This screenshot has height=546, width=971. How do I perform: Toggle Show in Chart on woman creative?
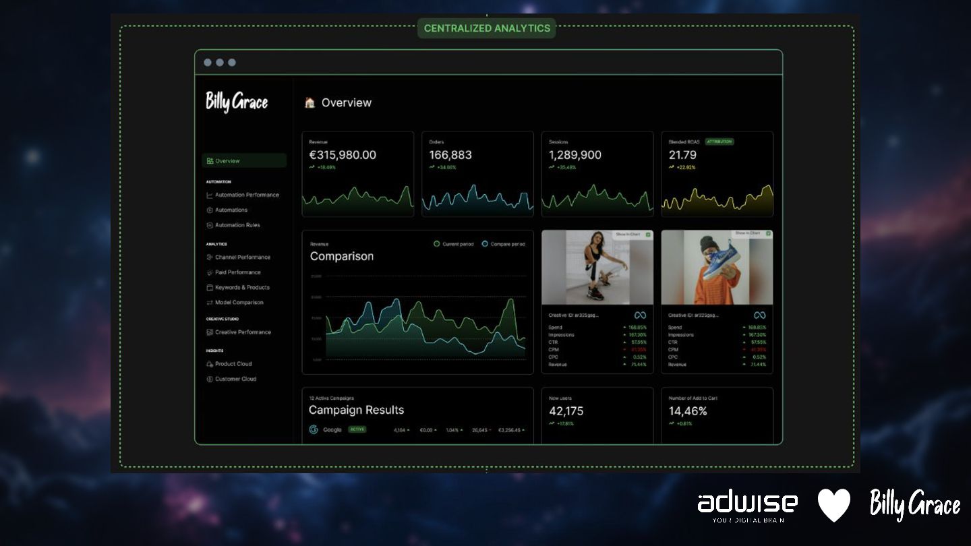coord(647,234)
